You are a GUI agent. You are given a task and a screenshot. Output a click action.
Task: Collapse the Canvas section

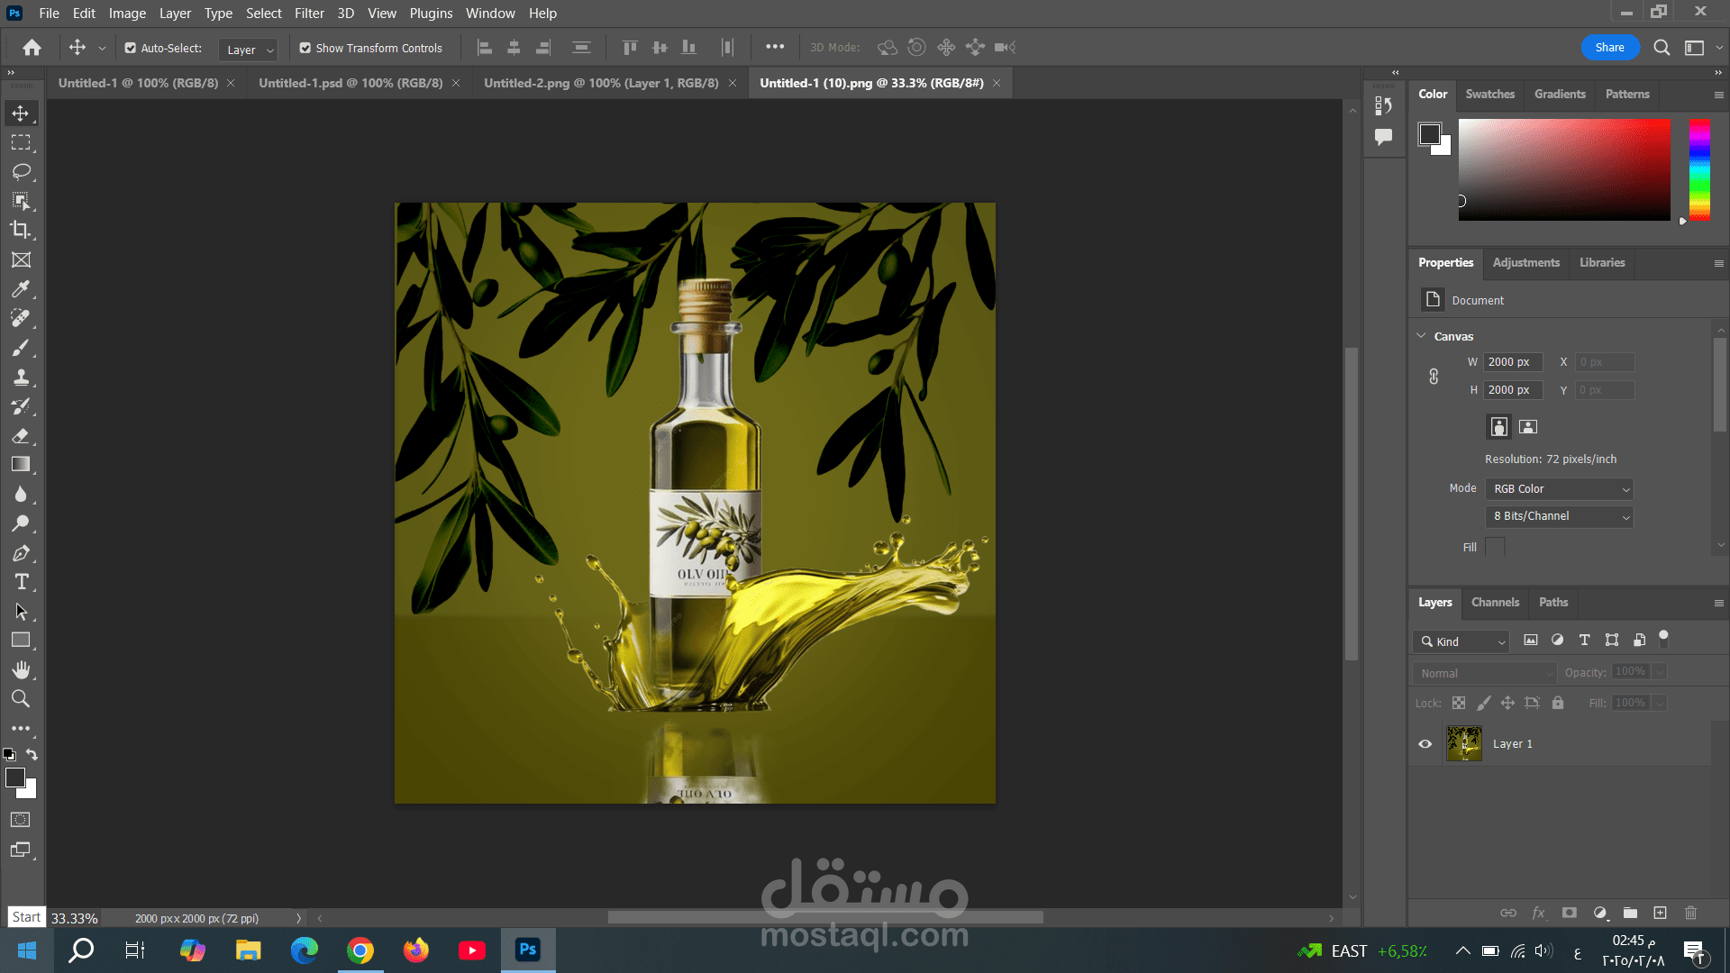1422,336
